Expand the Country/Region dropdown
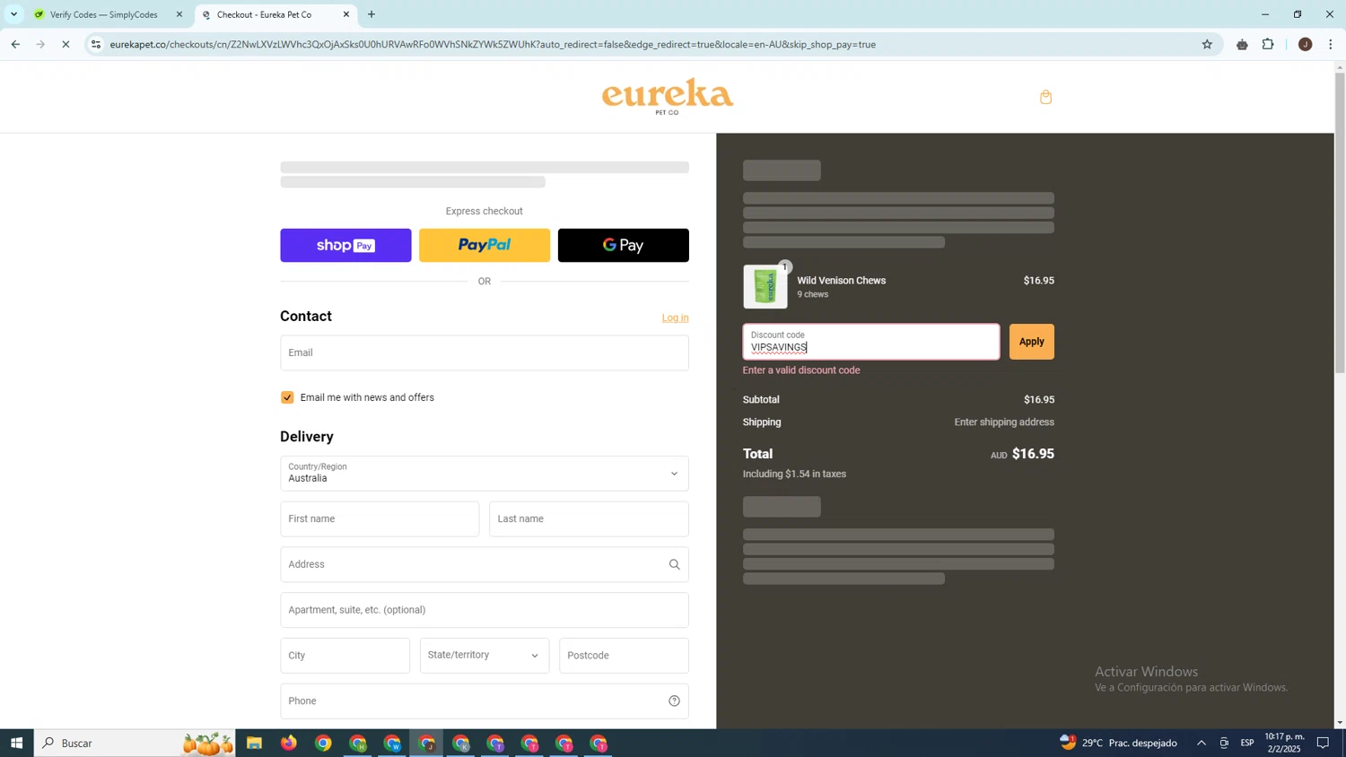Viewport: 1346px width, 757px height. [485, 474]
